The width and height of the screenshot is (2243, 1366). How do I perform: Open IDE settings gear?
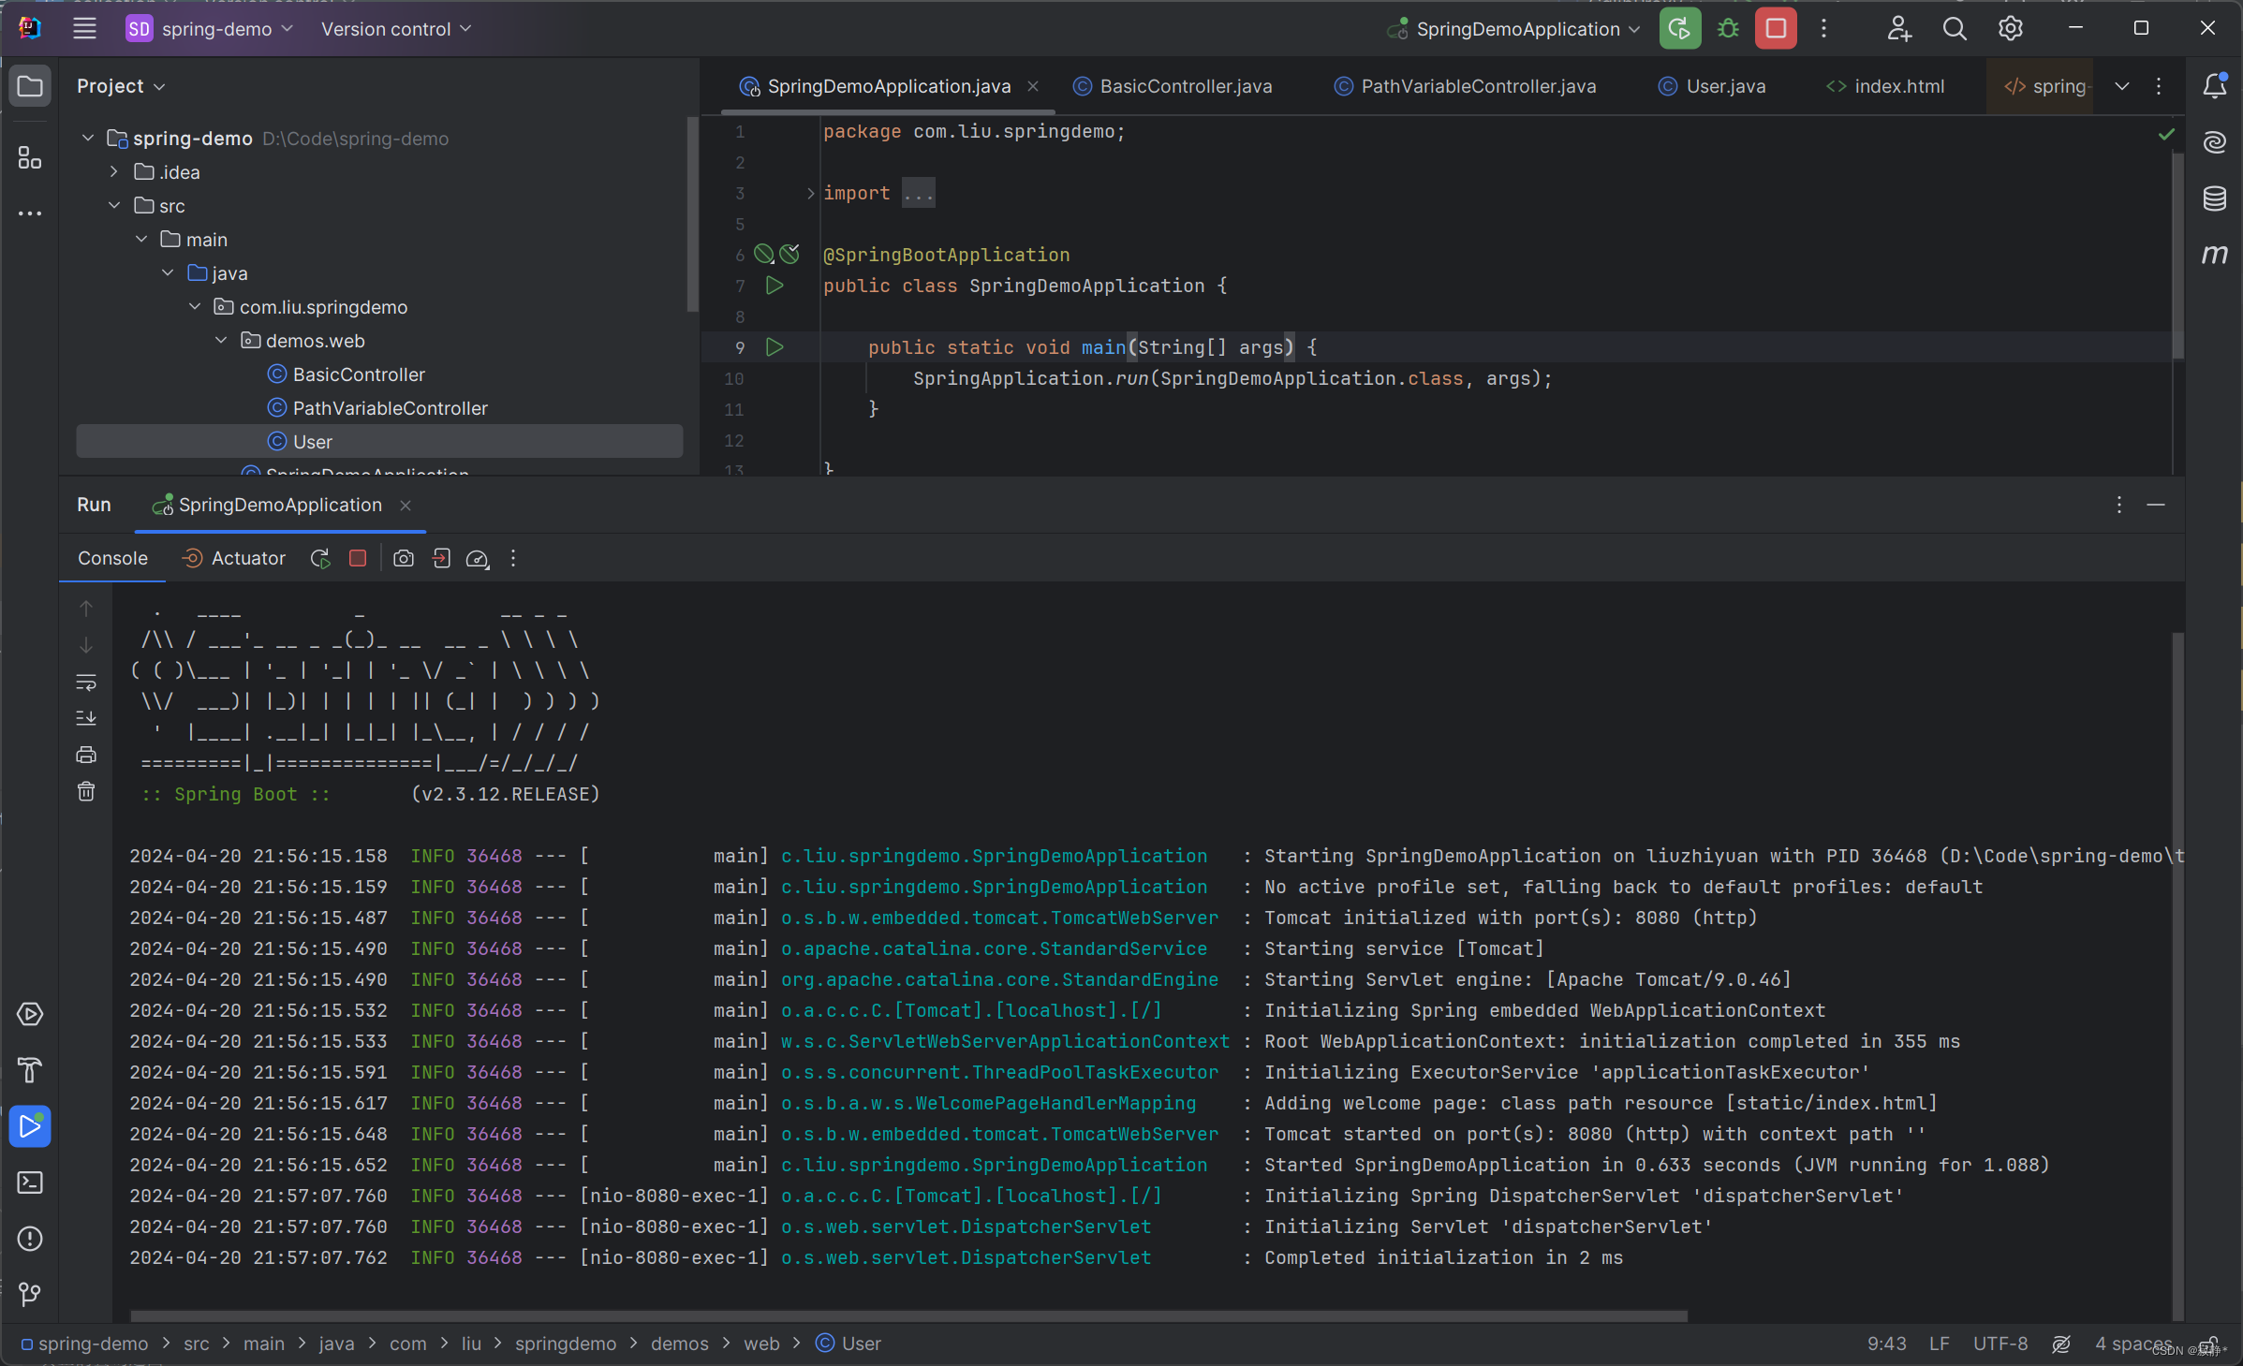pos(2011,28)
